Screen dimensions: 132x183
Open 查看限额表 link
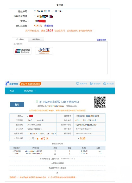102,40
